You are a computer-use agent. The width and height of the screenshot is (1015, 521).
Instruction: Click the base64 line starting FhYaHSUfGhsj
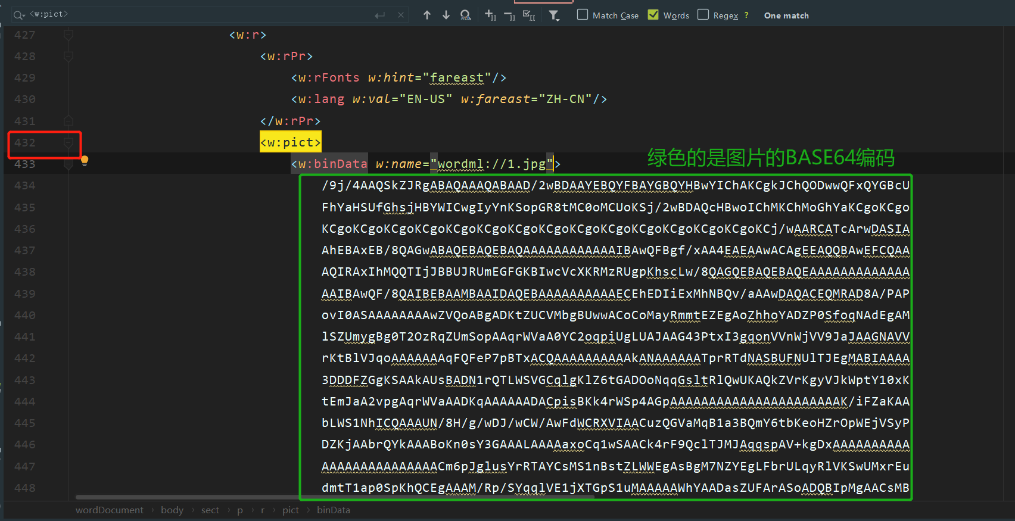coord(615,207)
